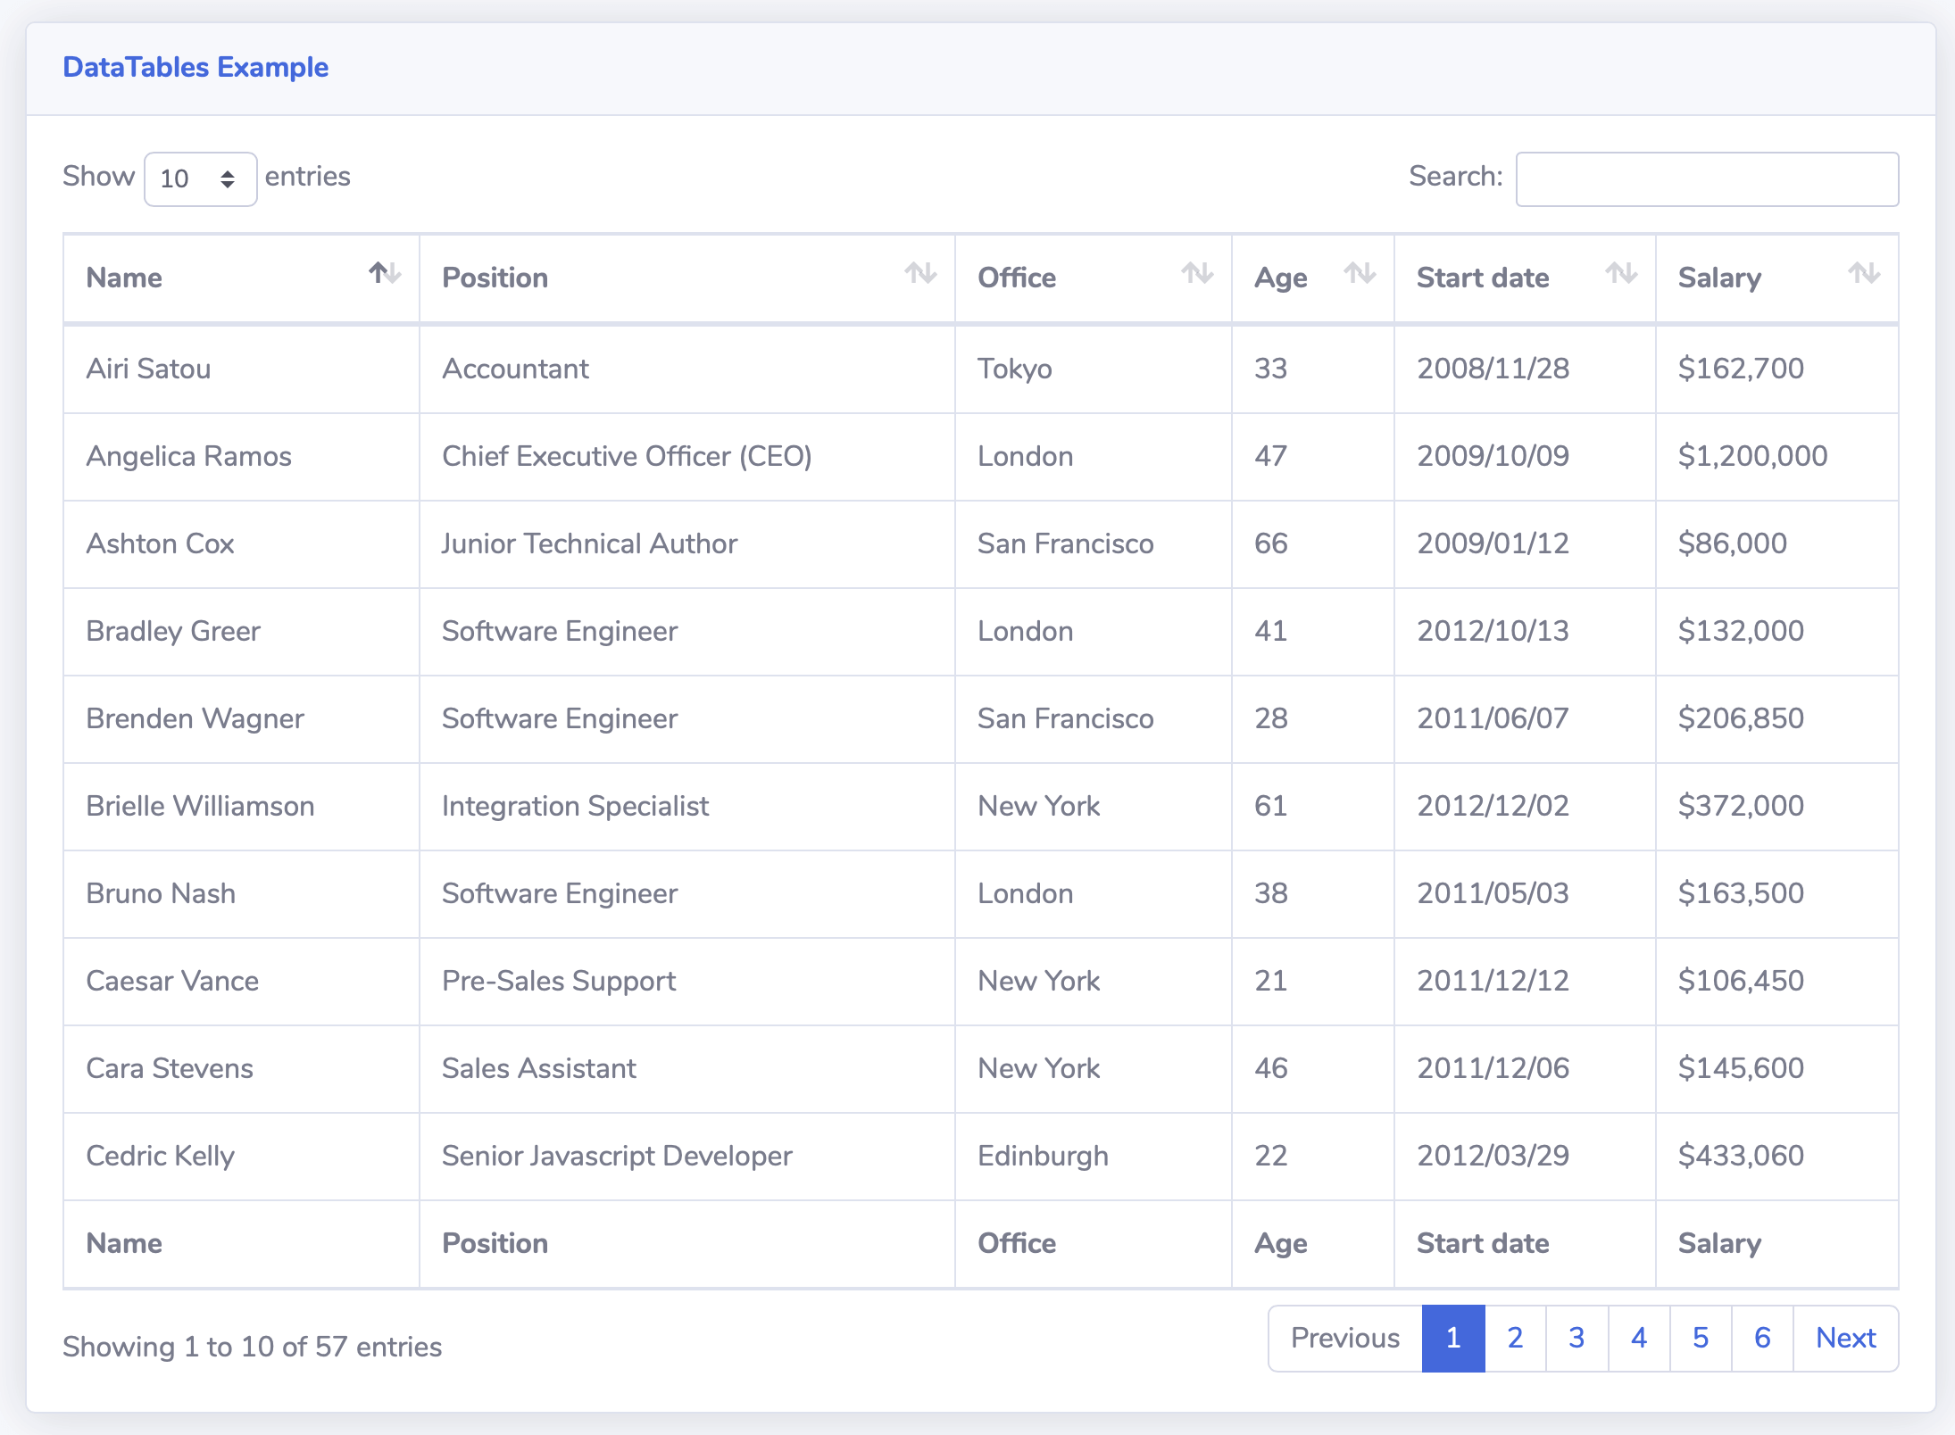Sort by Salary using arrow icon

point(1864,273)
